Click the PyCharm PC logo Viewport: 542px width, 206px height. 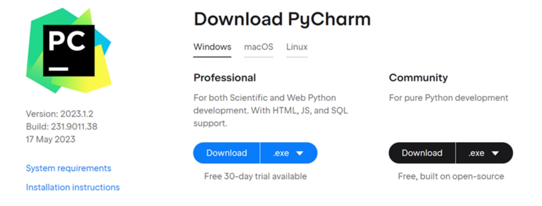click(x=69, y=50)
